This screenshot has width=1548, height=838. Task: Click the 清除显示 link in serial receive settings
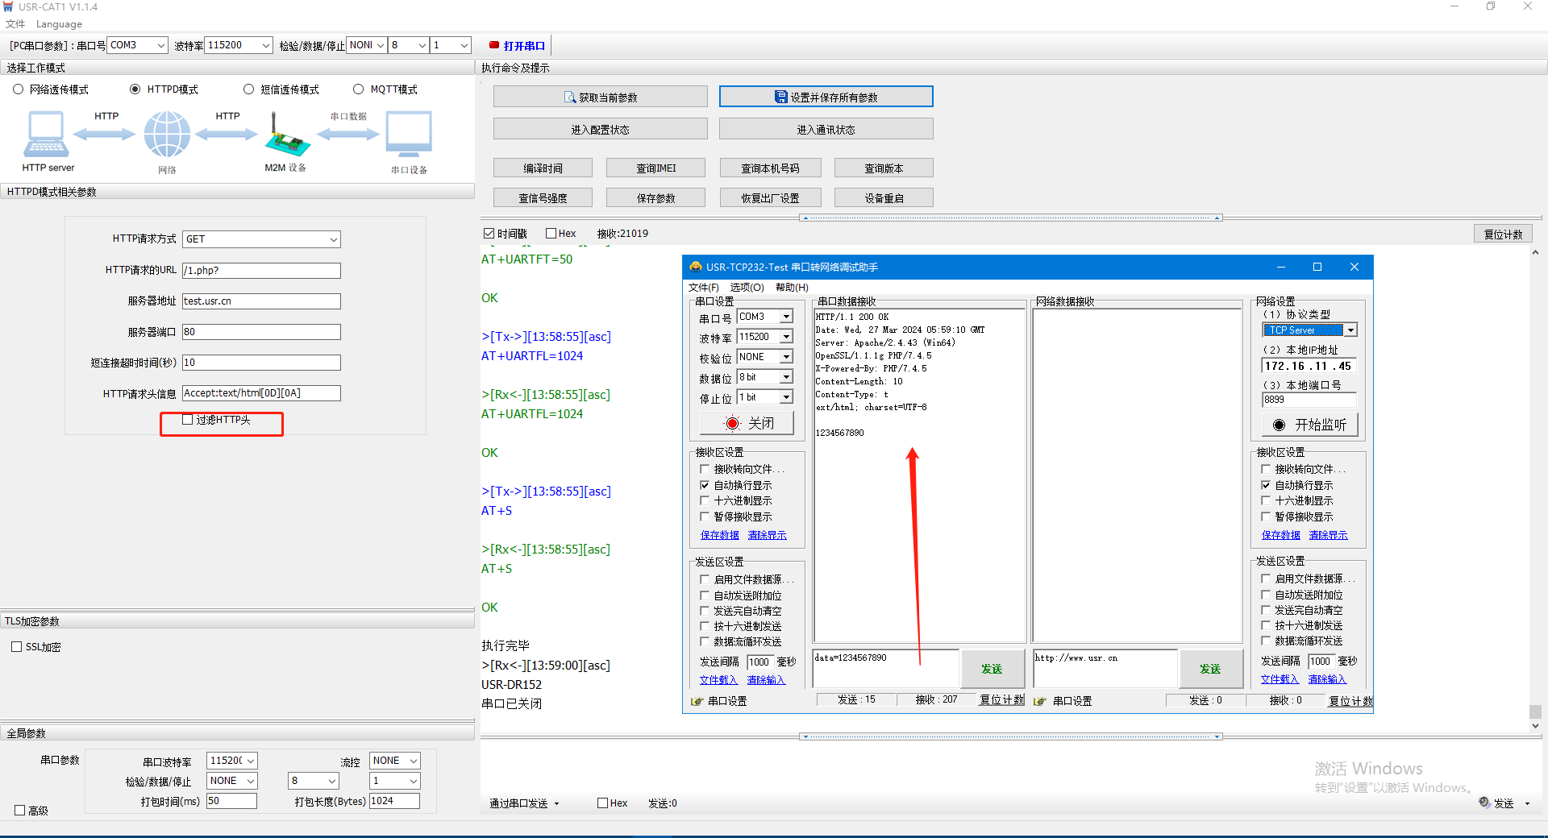click(x=767, y=535)
